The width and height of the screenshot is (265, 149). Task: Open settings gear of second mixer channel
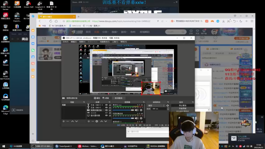tap(141, 118)
